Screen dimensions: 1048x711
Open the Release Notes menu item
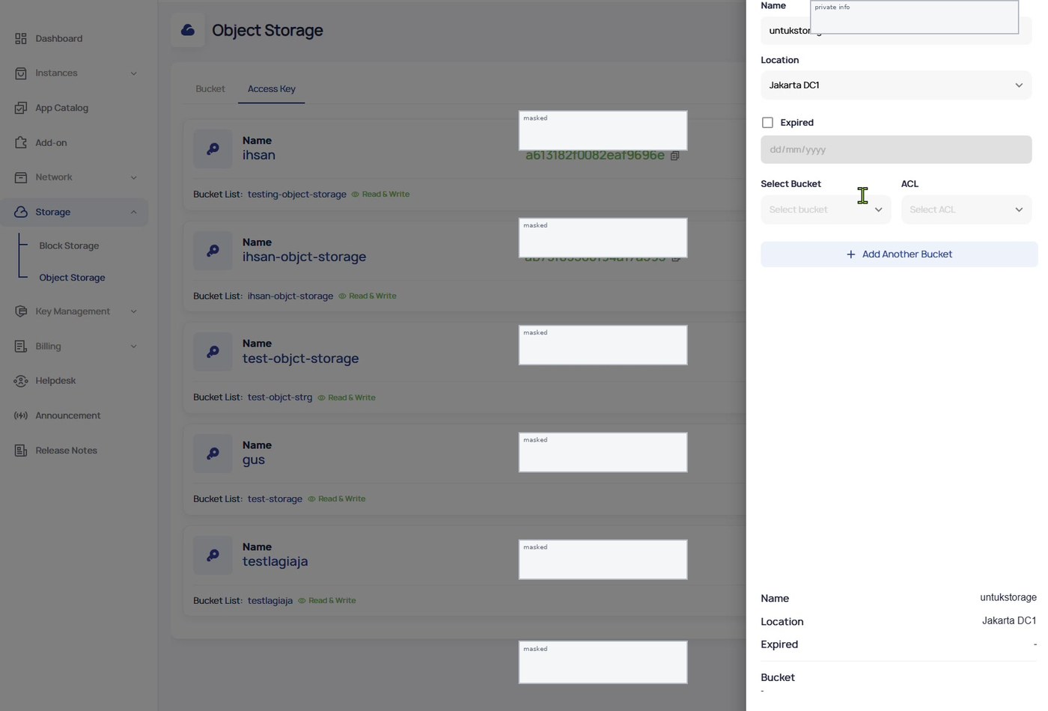click(x=66, y=451)
